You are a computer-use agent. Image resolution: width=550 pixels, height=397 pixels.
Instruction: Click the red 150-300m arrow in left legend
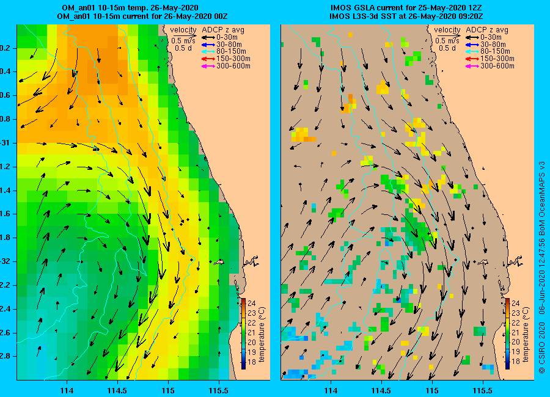click(208, 59)
